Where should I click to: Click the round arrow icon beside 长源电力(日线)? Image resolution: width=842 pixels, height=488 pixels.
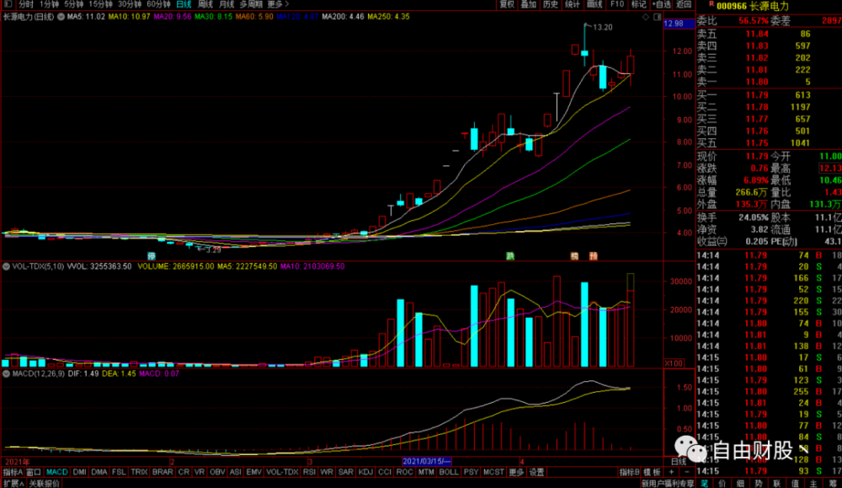click(59, 16)
